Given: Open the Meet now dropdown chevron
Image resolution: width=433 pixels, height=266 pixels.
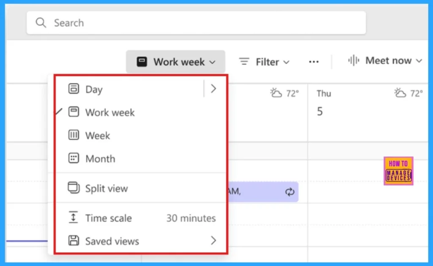Looking at the screenshot, I should pos(419,61).
